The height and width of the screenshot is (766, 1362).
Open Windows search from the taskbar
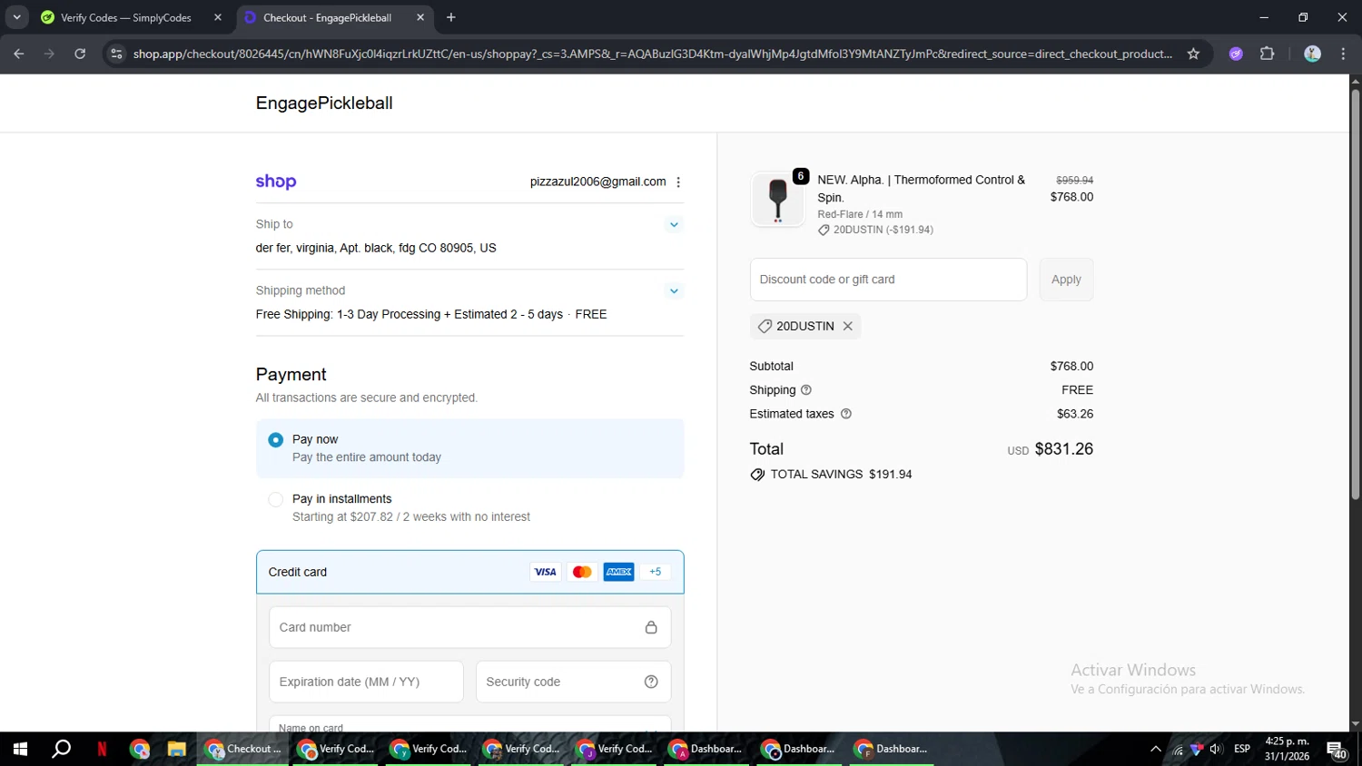click(61, 749)
